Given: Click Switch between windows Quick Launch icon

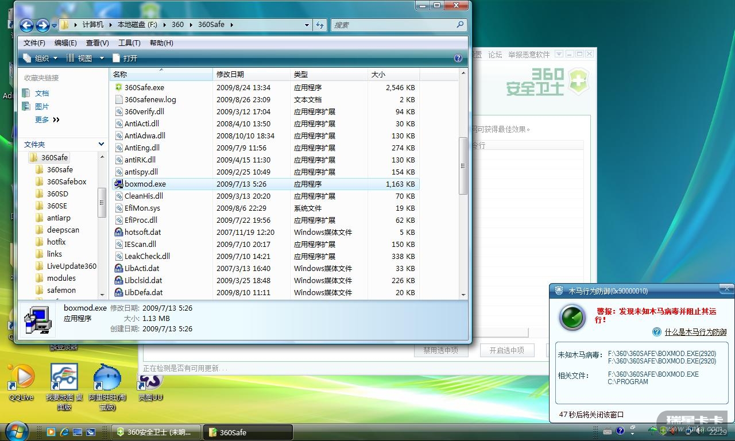Looking at the screenshot, I should pos(91,432).
